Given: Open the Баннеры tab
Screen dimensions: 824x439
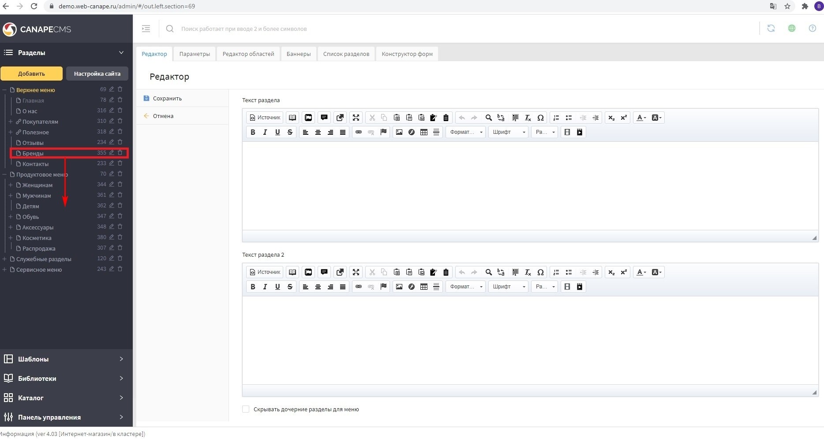Looking at the screenshot, I should pos(299,54).
